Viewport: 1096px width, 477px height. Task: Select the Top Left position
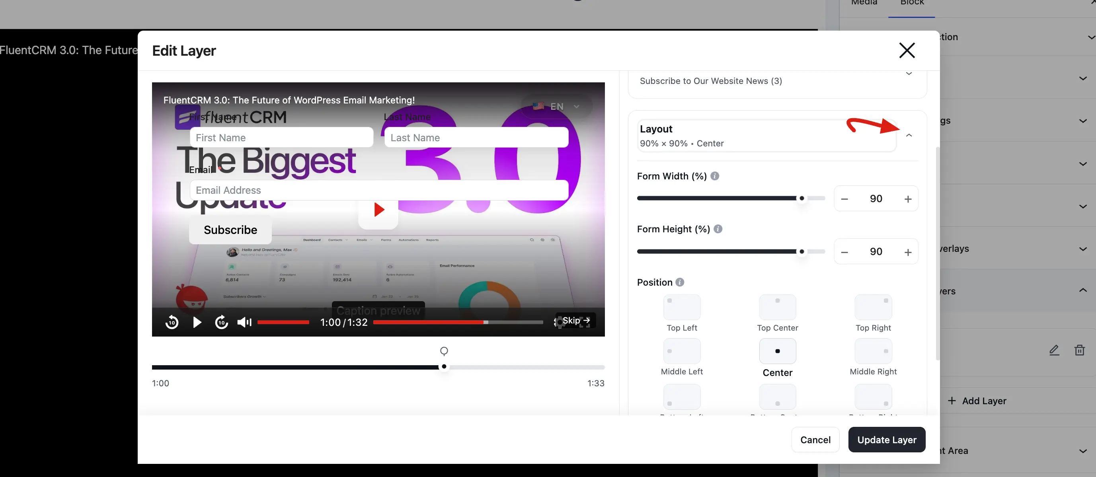pyautogui.click(x=682, y=307)
